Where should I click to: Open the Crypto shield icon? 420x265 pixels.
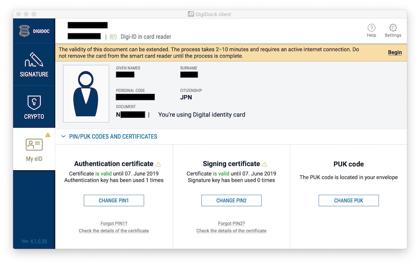click(34, 103)
